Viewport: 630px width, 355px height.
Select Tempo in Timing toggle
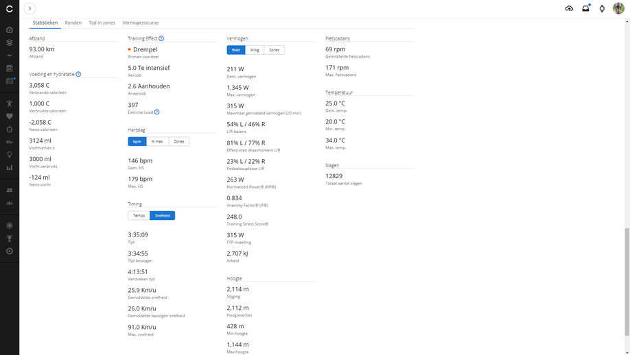(x=139, y=216)
